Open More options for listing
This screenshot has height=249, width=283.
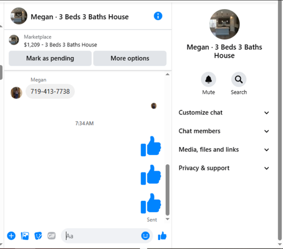[x=130, y=58]
